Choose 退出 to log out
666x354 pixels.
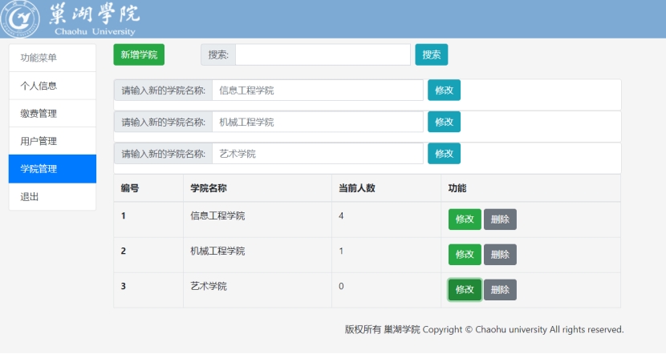click(x=52, y=196)
